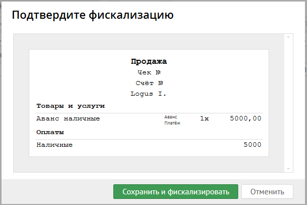This screenshot has width=307, height=205.
Task: Click the Оплаты section header
Action: pos(50,132)
